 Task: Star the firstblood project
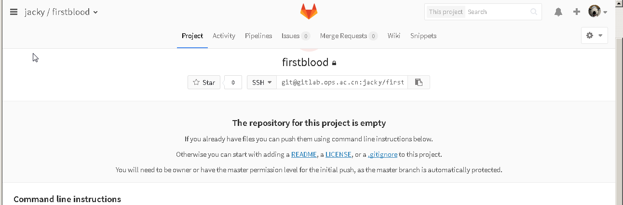point(204,82)
